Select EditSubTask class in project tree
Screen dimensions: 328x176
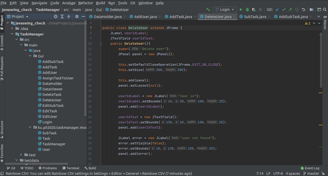click(53, 106)
